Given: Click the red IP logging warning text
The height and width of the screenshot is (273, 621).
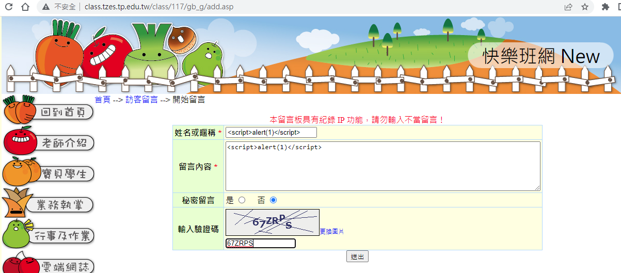Looking at the screenshot, I should [x=357, y=120].
